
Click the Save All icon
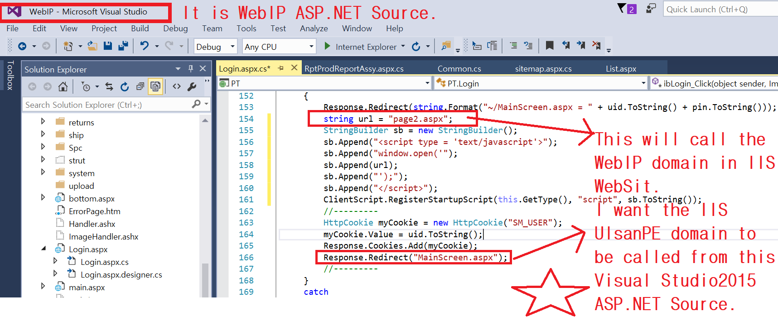point(123,46)
